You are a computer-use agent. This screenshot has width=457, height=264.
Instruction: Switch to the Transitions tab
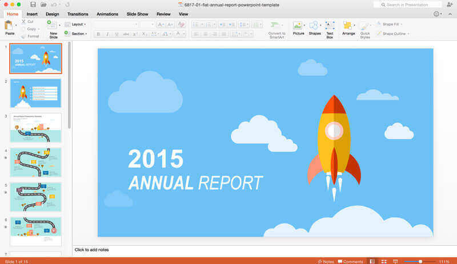tap(77, 14)
